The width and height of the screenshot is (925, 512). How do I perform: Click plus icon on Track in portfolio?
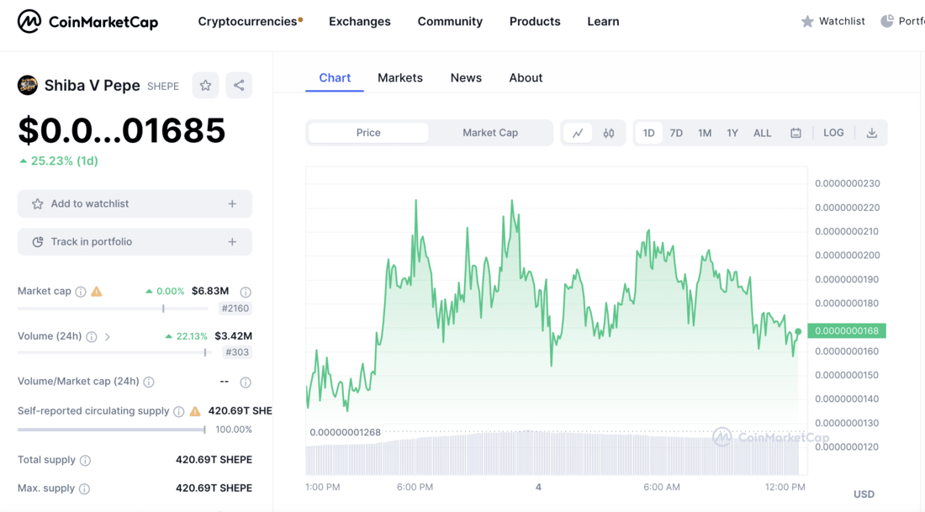point(232,242)
